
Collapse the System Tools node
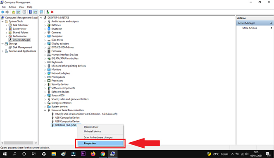tap(2, 22)
